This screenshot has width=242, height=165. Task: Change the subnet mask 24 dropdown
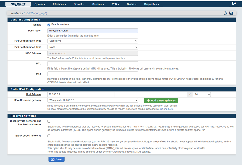click(x=202, y=94)
